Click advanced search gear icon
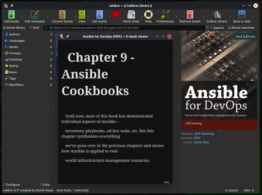This screenshot has width=262, height=195. [x=51, y=28]
